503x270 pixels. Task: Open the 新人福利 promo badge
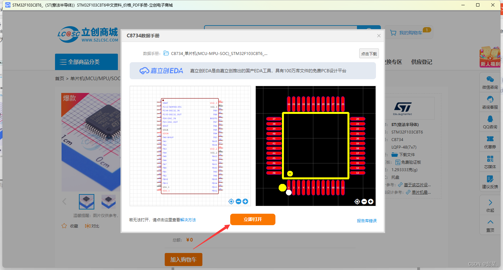(490, 57)
